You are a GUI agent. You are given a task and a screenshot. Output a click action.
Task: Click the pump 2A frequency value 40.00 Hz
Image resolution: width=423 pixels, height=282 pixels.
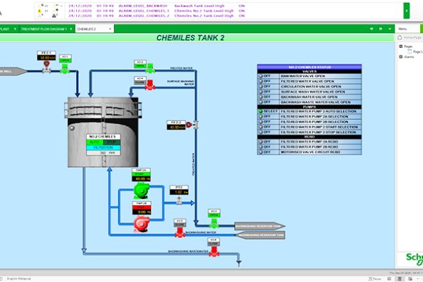pos(142,178)
